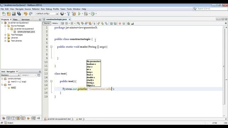This screenshot has height=128, width=228.
Task: Select 'String x' in parameter tooltip
Action: point(90,83)
